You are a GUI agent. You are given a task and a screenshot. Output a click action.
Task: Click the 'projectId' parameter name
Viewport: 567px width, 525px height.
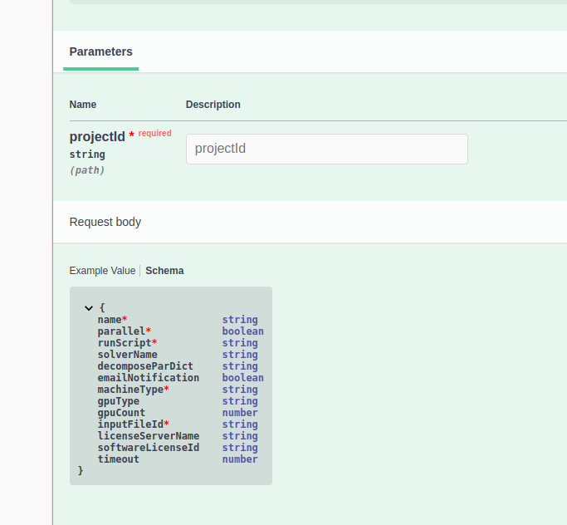coord(97,137)
